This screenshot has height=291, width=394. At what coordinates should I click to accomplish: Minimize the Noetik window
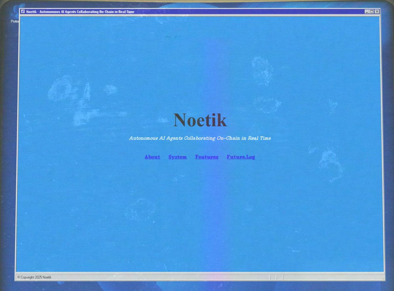pyautogui.click(x=367, y=11)
